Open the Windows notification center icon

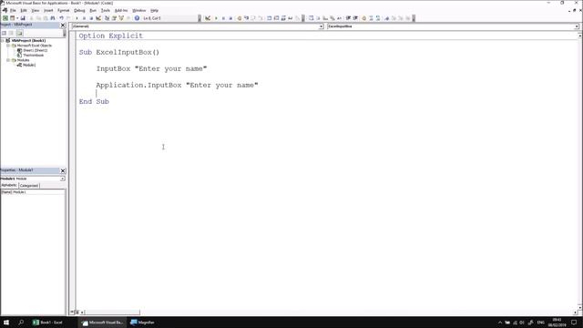[574, 323]
